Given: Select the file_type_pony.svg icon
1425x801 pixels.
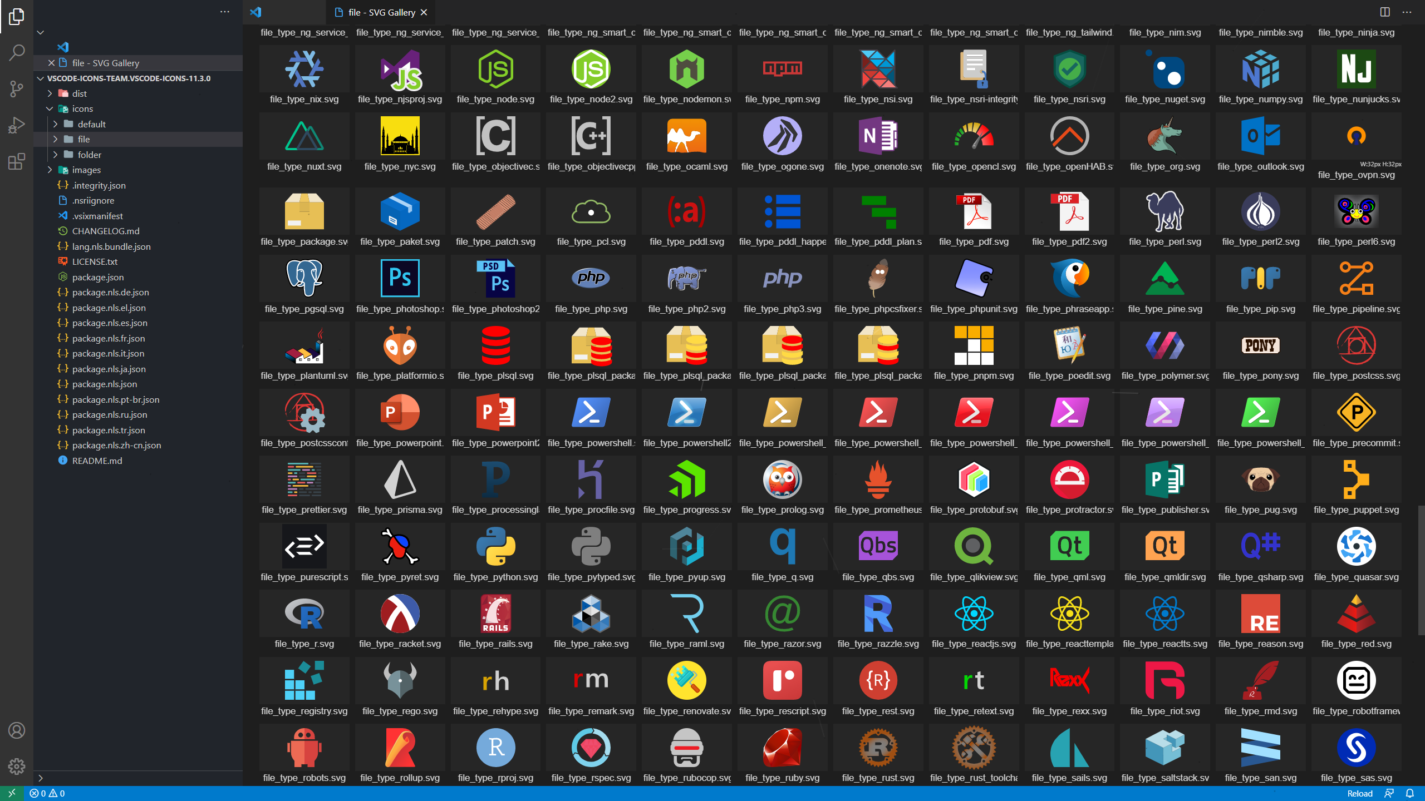Looking at the screenshot, I should coord(1261,345).
